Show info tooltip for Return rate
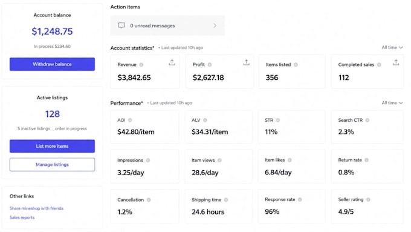Viewport: 411px width, 232px height. (366, 160)
